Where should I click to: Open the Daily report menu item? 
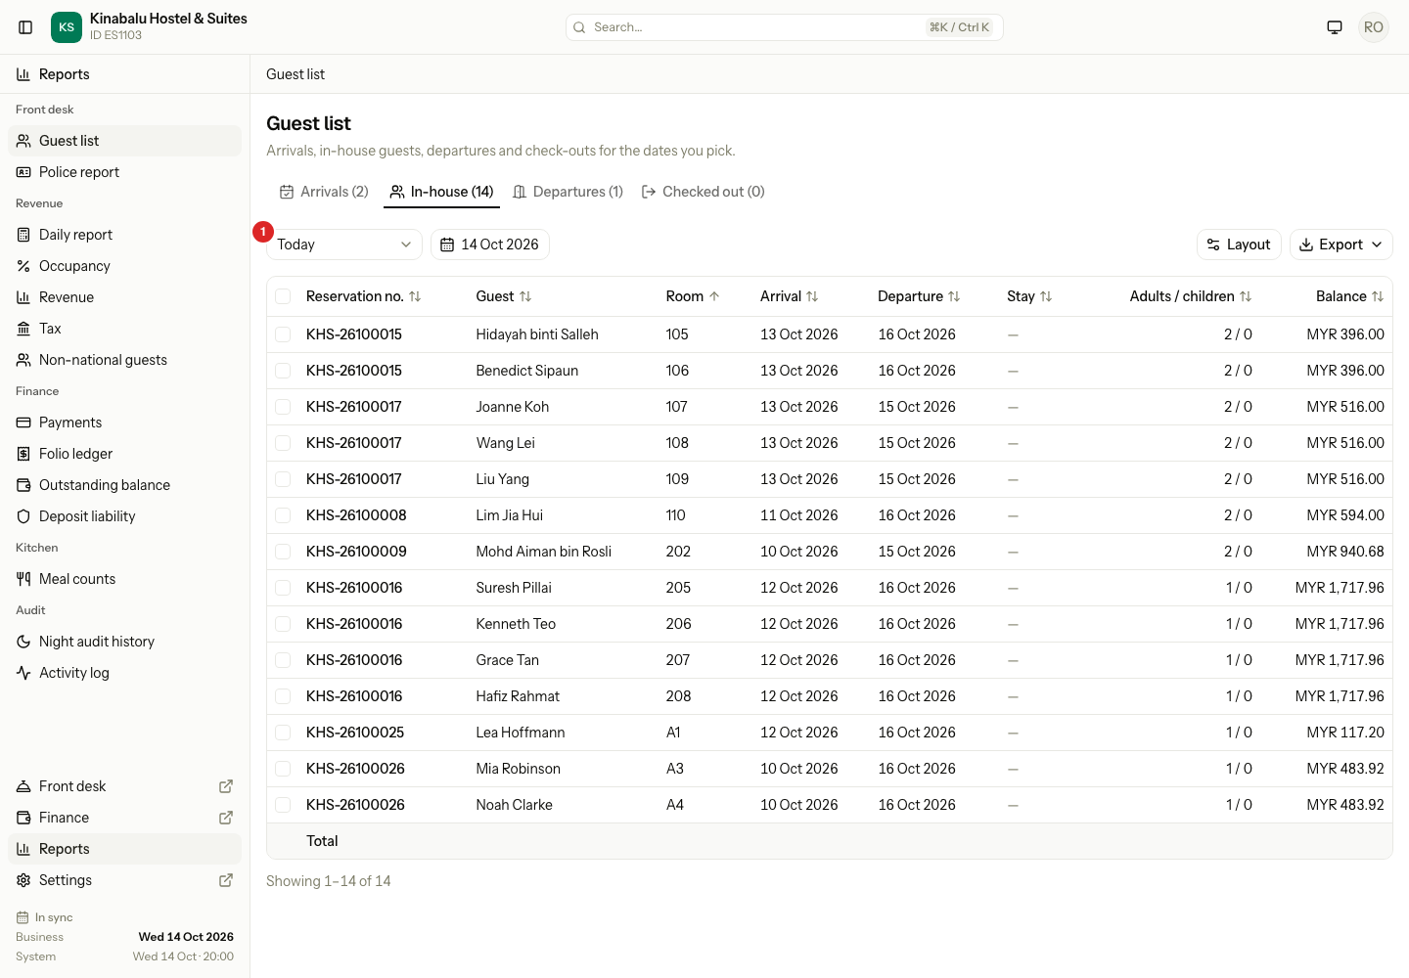click(x=124, y=235)
